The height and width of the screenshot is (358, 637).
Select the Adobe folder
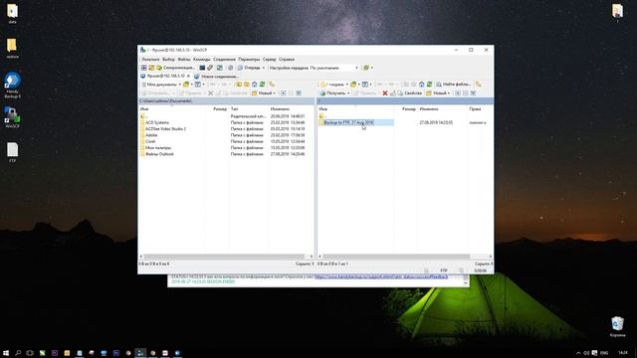[x=151, y=135]
